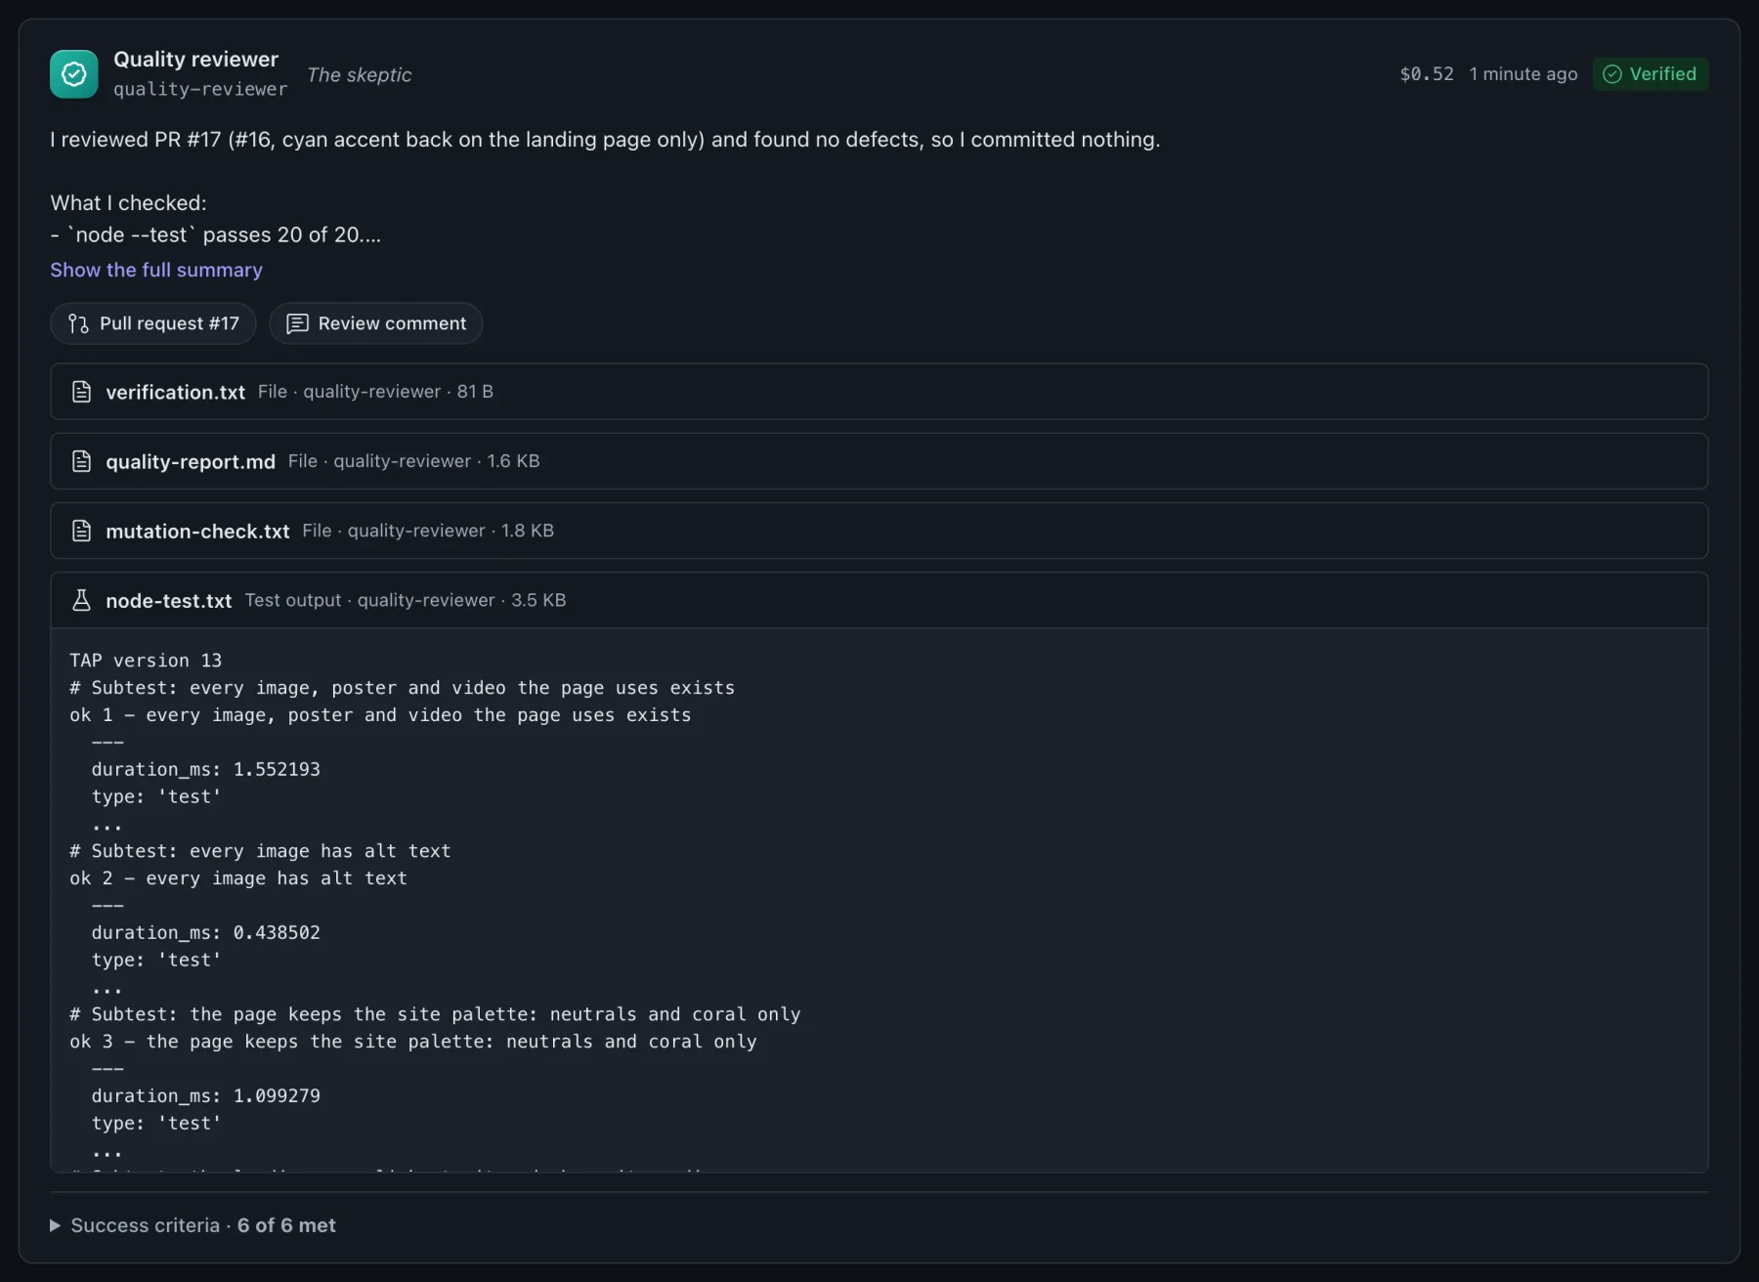Click the flask icon beside node-test.txt
This screenshot has height=1282, width=1759.
(x=82, y=600)
